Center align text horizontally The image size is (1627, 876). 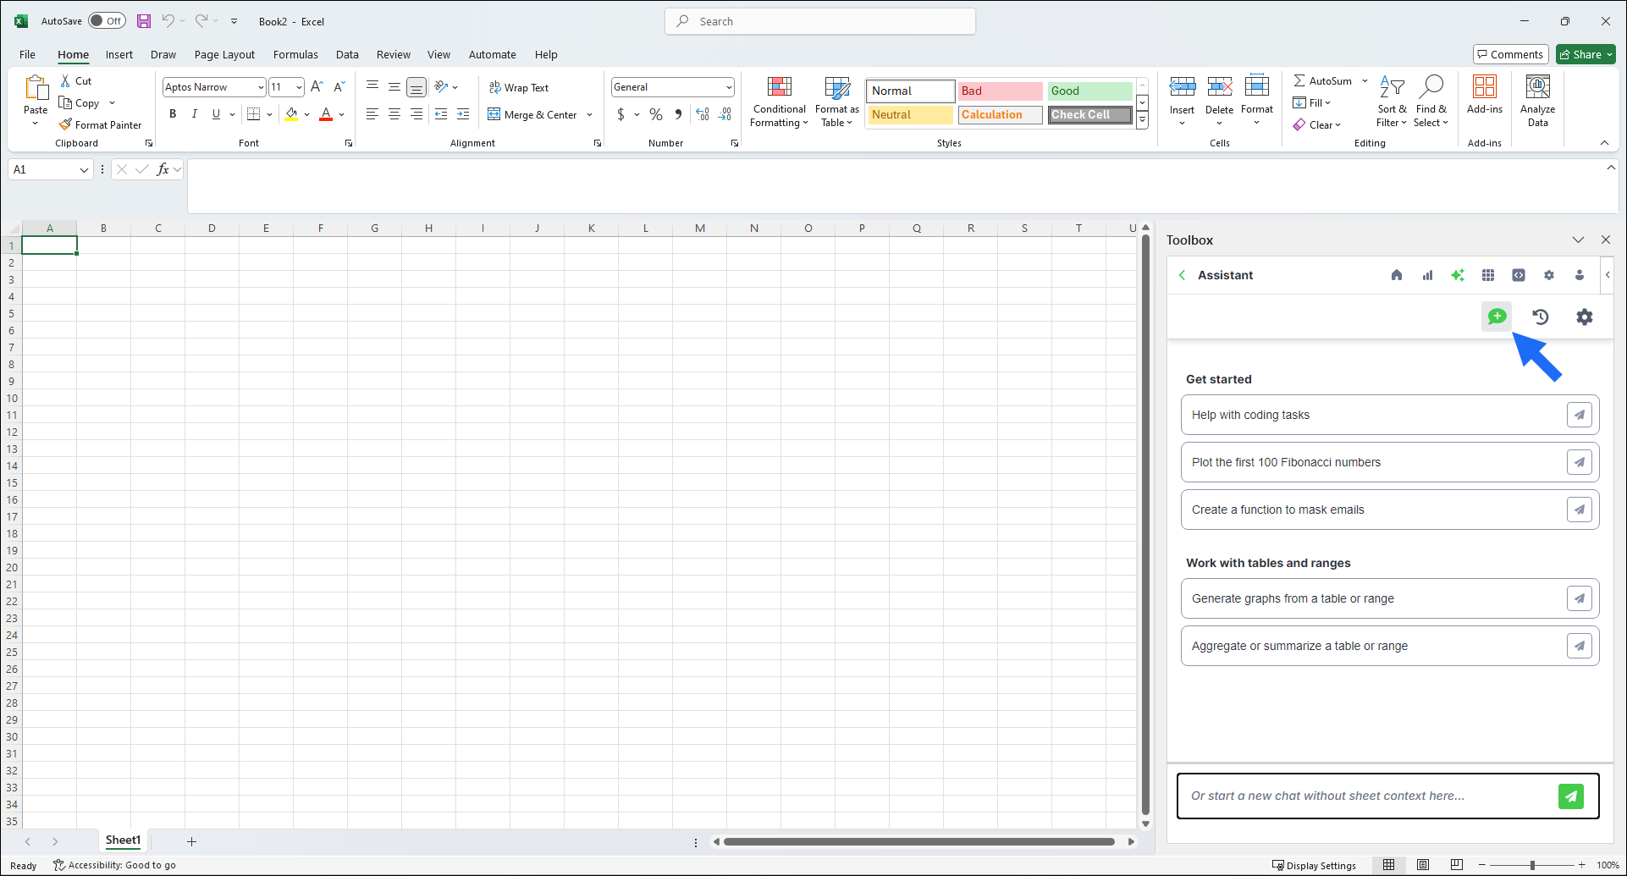[x=394, y=114]
